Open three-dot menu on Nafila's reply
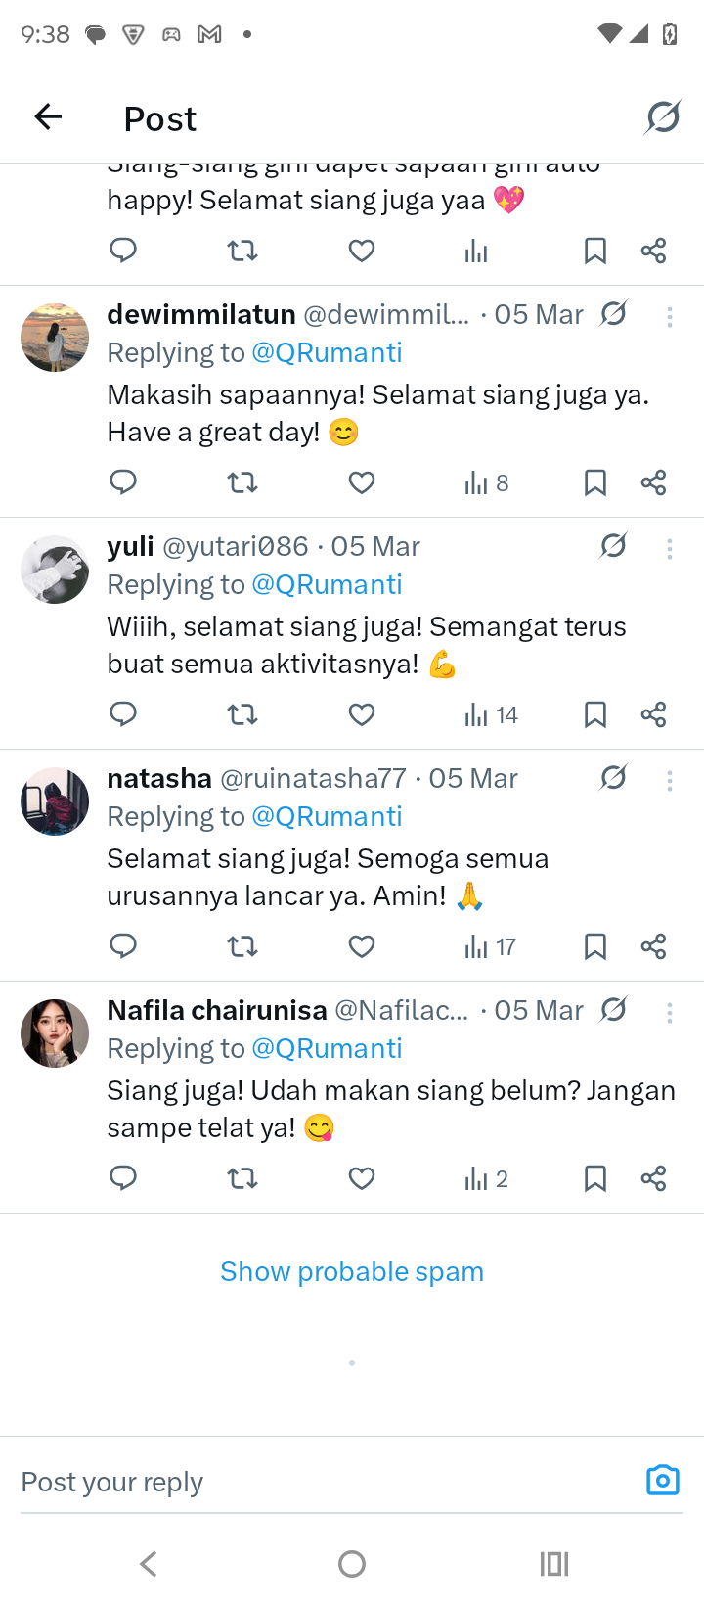The width and height of the screenshot is (704, 1605). (670, 1012)
